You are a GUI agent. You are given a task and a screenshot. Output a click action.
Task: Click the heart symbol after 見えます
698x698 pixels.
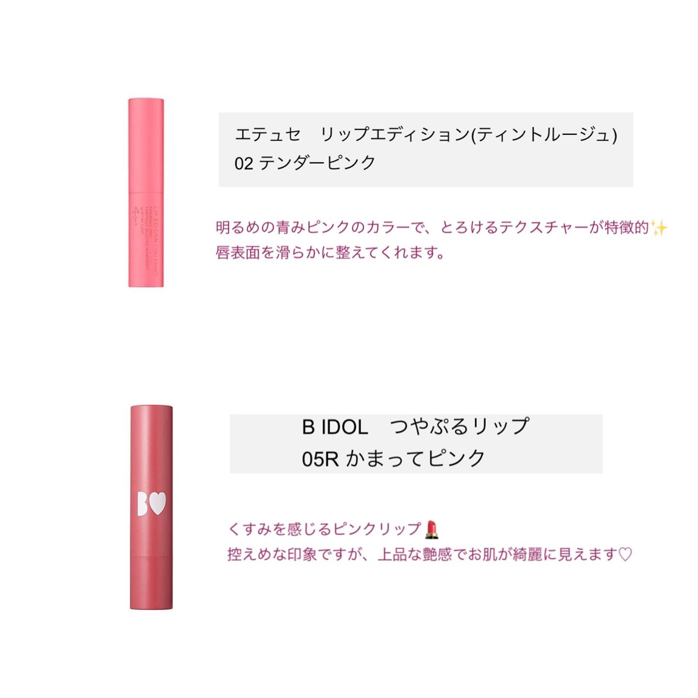[x=626, y=554]
